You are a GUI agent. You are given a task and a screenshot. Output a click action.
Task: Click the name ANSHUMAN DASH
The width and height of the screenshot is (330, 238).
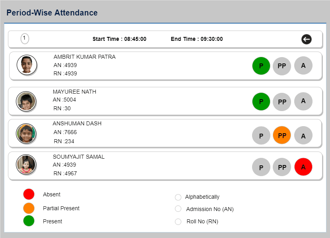[77, 123]
